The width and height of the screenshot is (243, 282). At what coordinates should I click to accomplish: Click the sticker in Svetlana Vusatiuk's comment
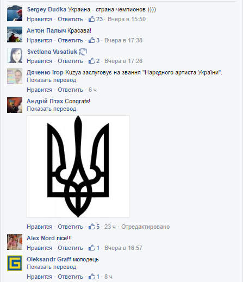pos(83,52)
